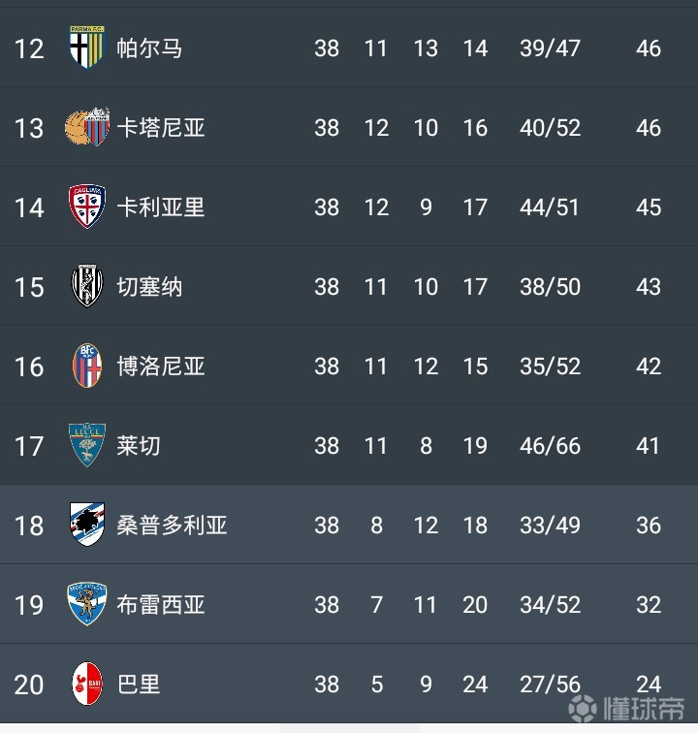
Task: Click the Brescia club crest icon
Action: [86, 604]
